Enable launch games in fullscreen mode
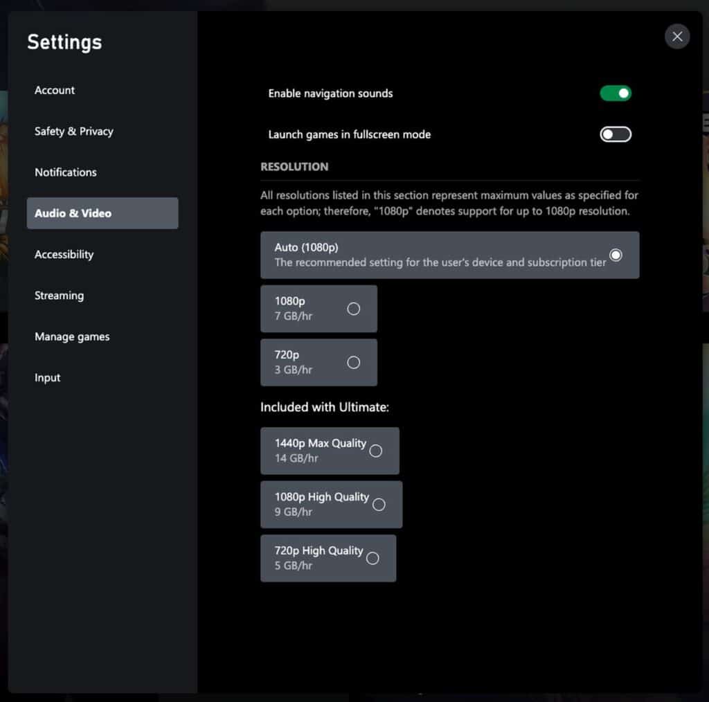 click(616, 134)
